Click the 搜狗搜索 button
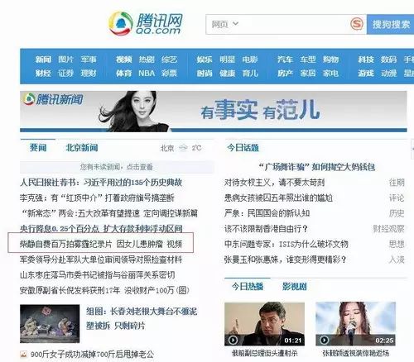Image resolution: width=414 pixels, height=362 pixels. [x=391, y=24]
